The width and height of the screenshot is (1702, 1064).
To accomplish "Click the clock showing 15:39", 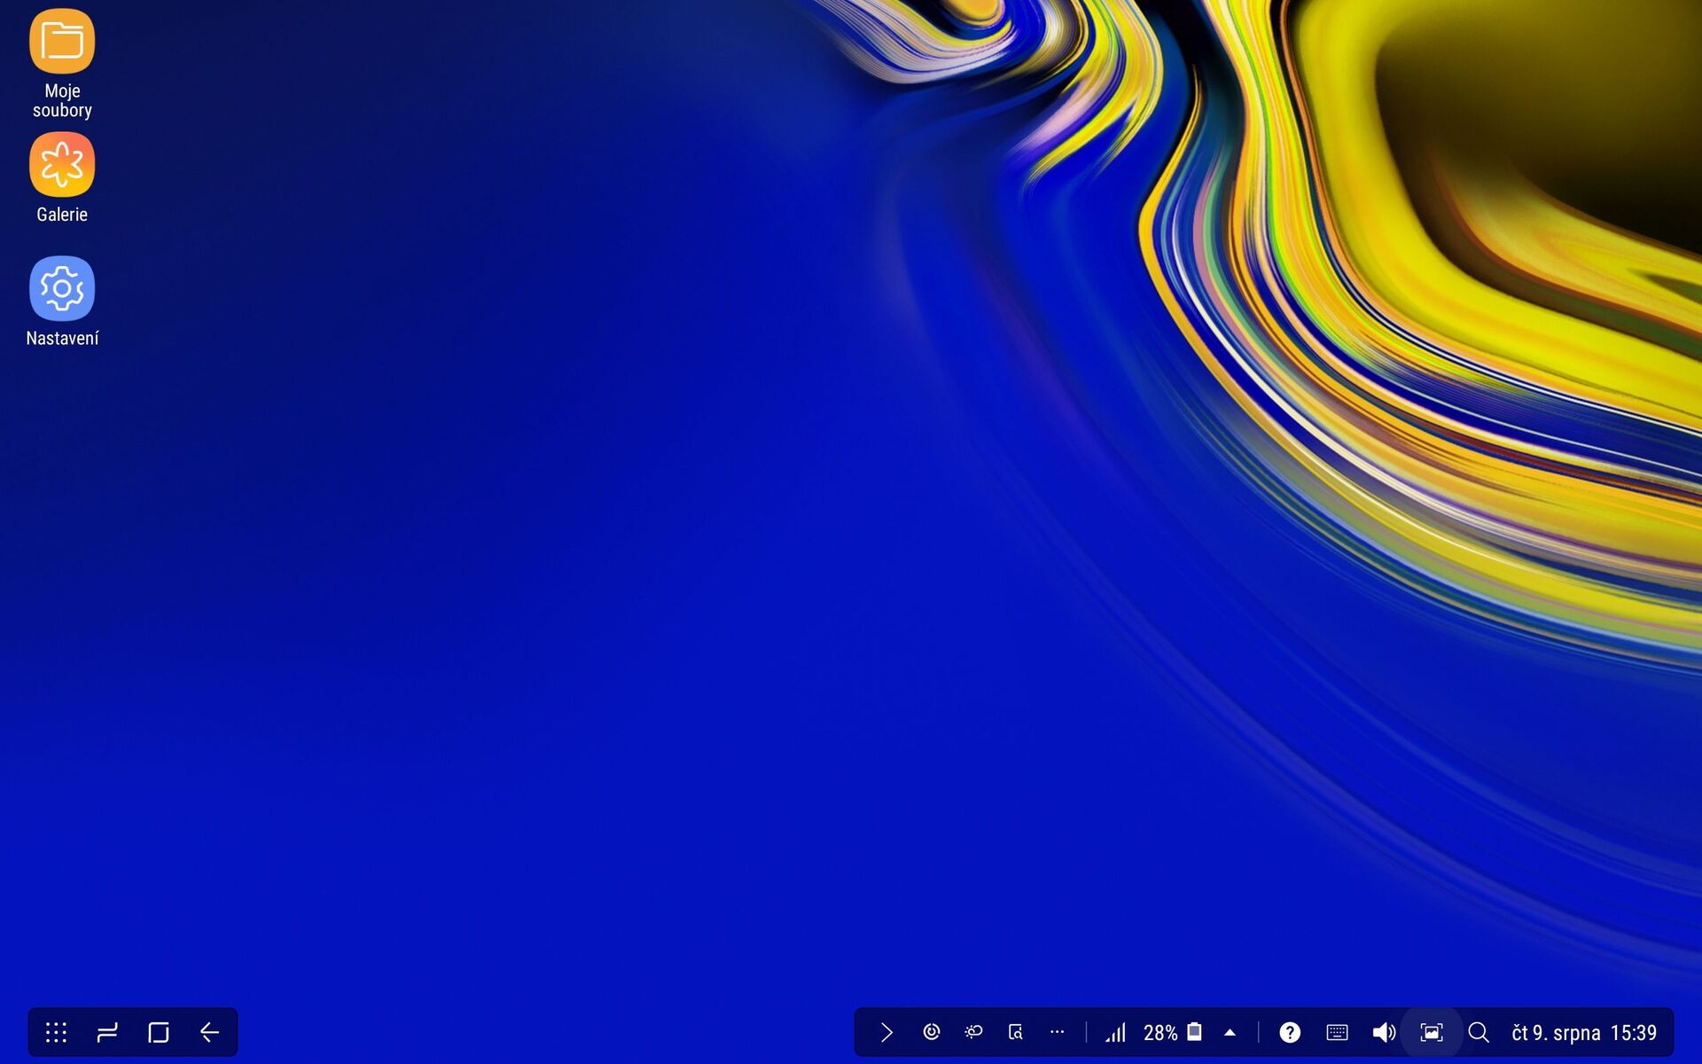I will point(1633,1033).
